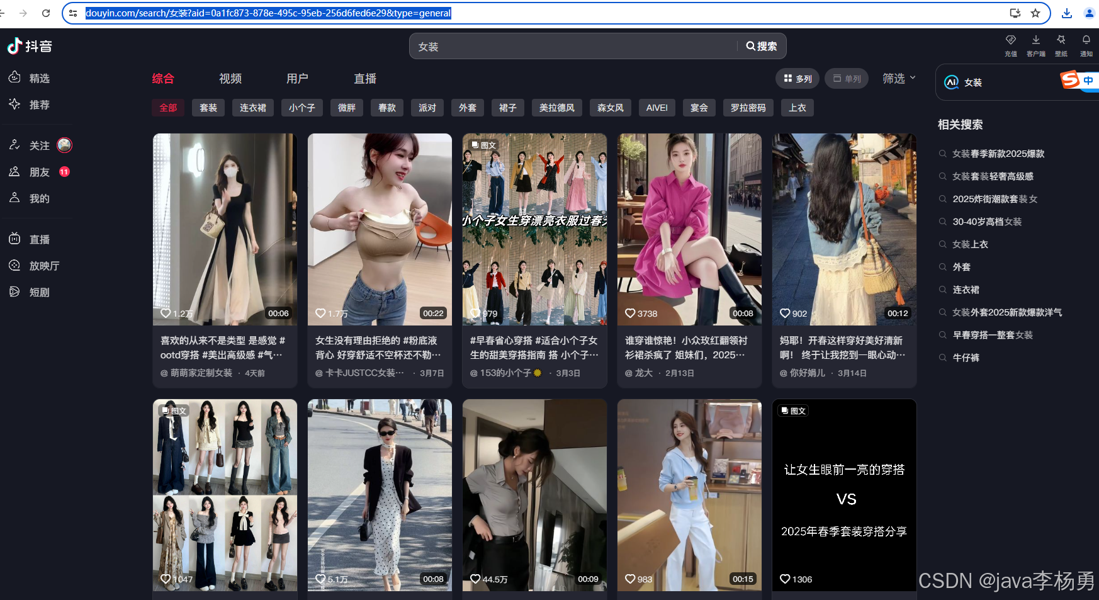
Task: Switch to 单列 single-column layout
Action: (846, 78)
